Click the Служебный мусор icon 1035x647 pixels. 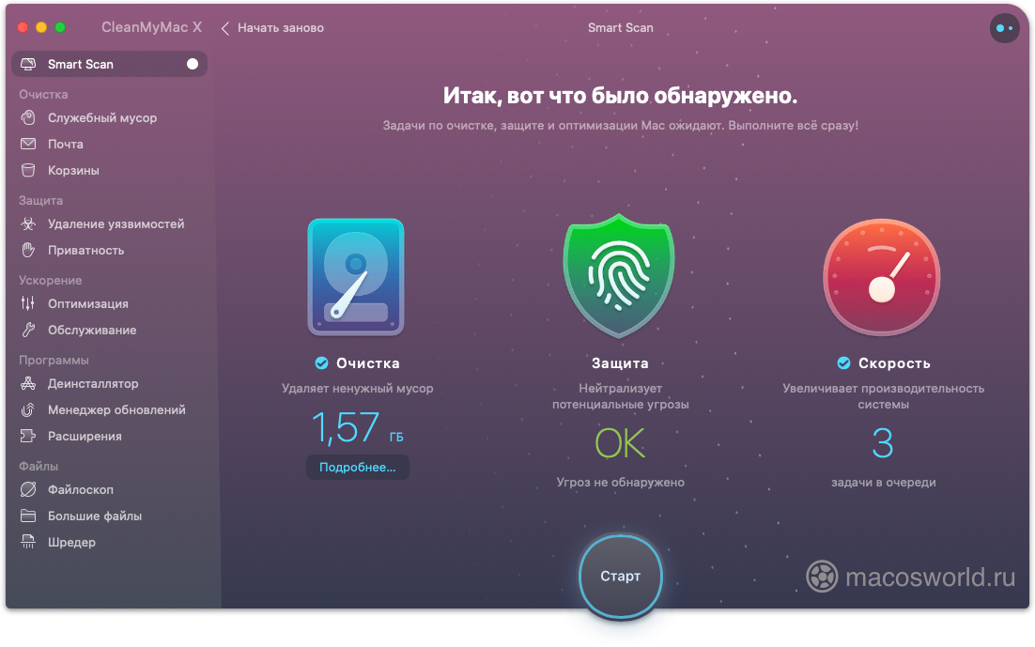pyautogui.click(x=28, y=117)
